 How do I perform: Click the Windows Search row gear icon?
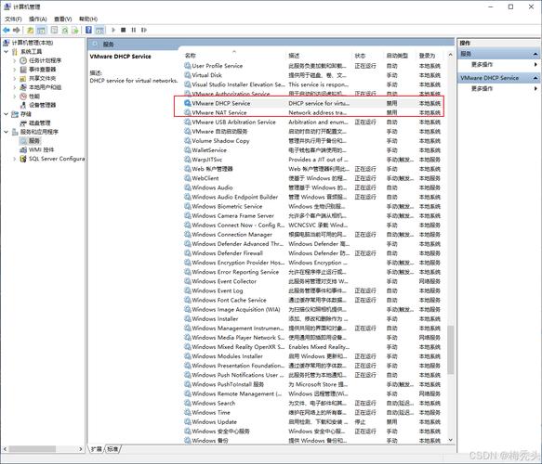coord(188,403)
